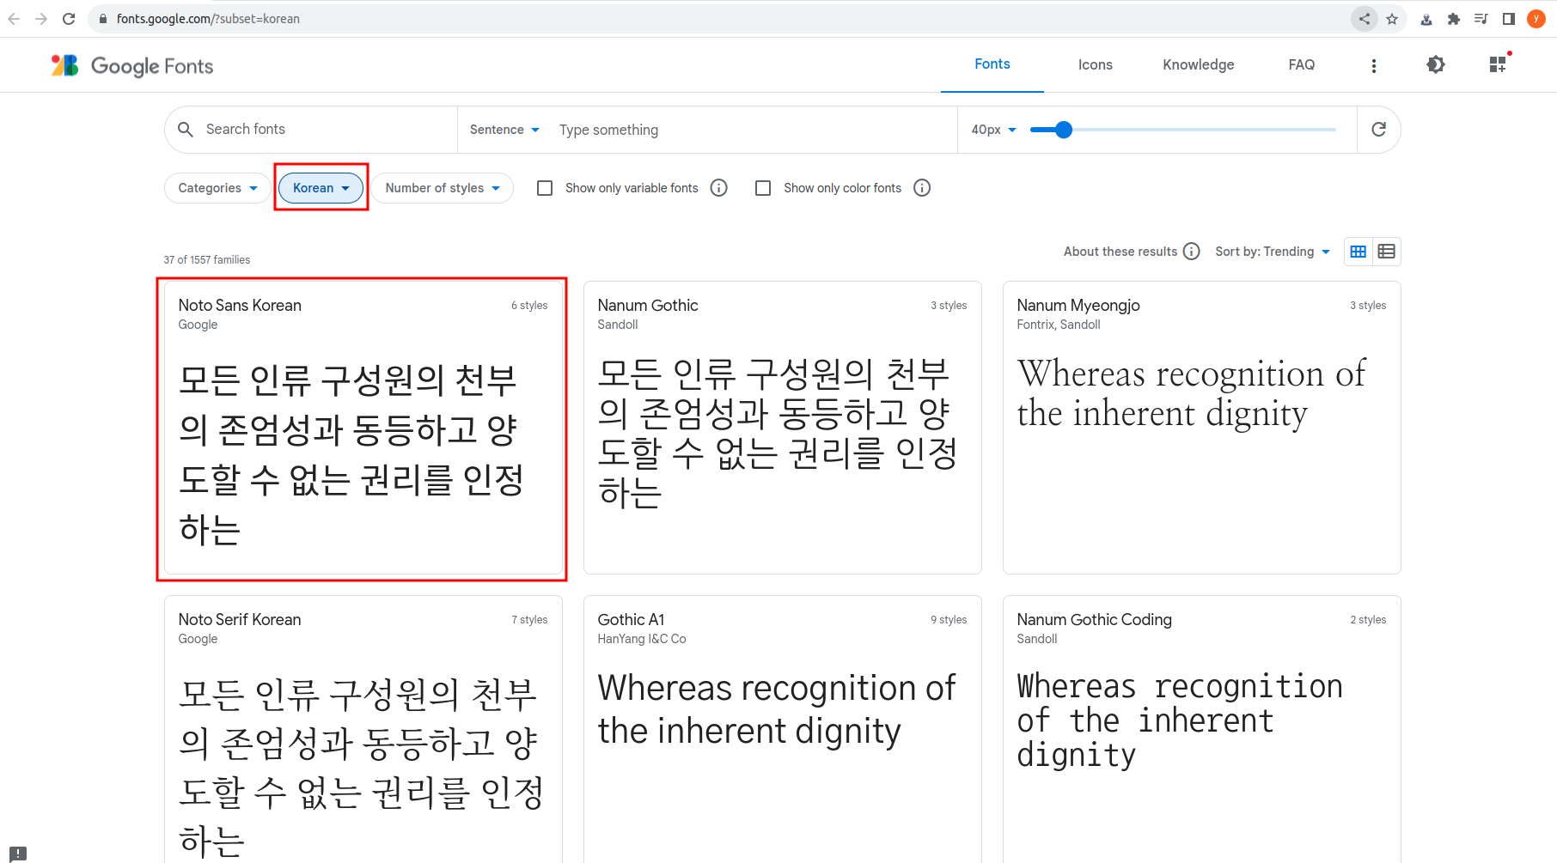Click the 'Fontrix, Sandoll' designer text
Image resolution: width=1557 pixels, height=863 pixels.
tap(1059, 325)
